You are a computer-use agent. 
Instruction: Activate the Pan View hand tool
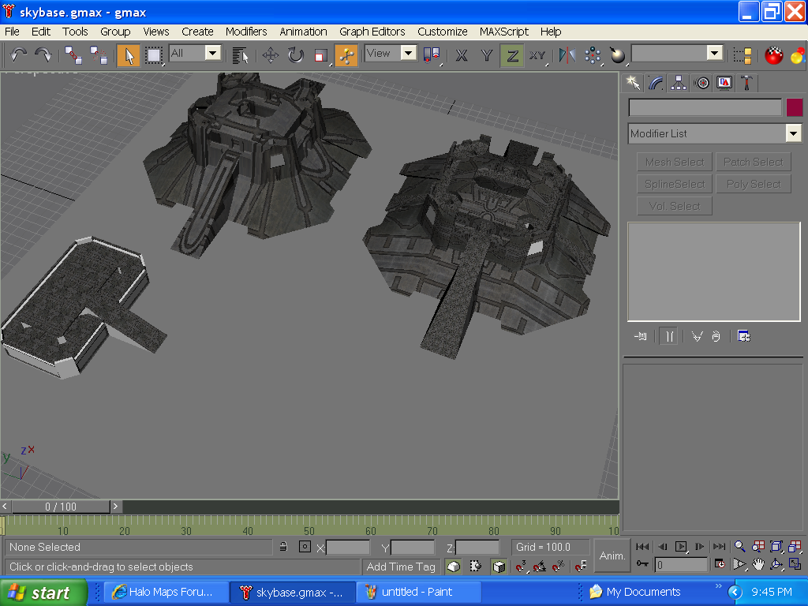[757, 564]
